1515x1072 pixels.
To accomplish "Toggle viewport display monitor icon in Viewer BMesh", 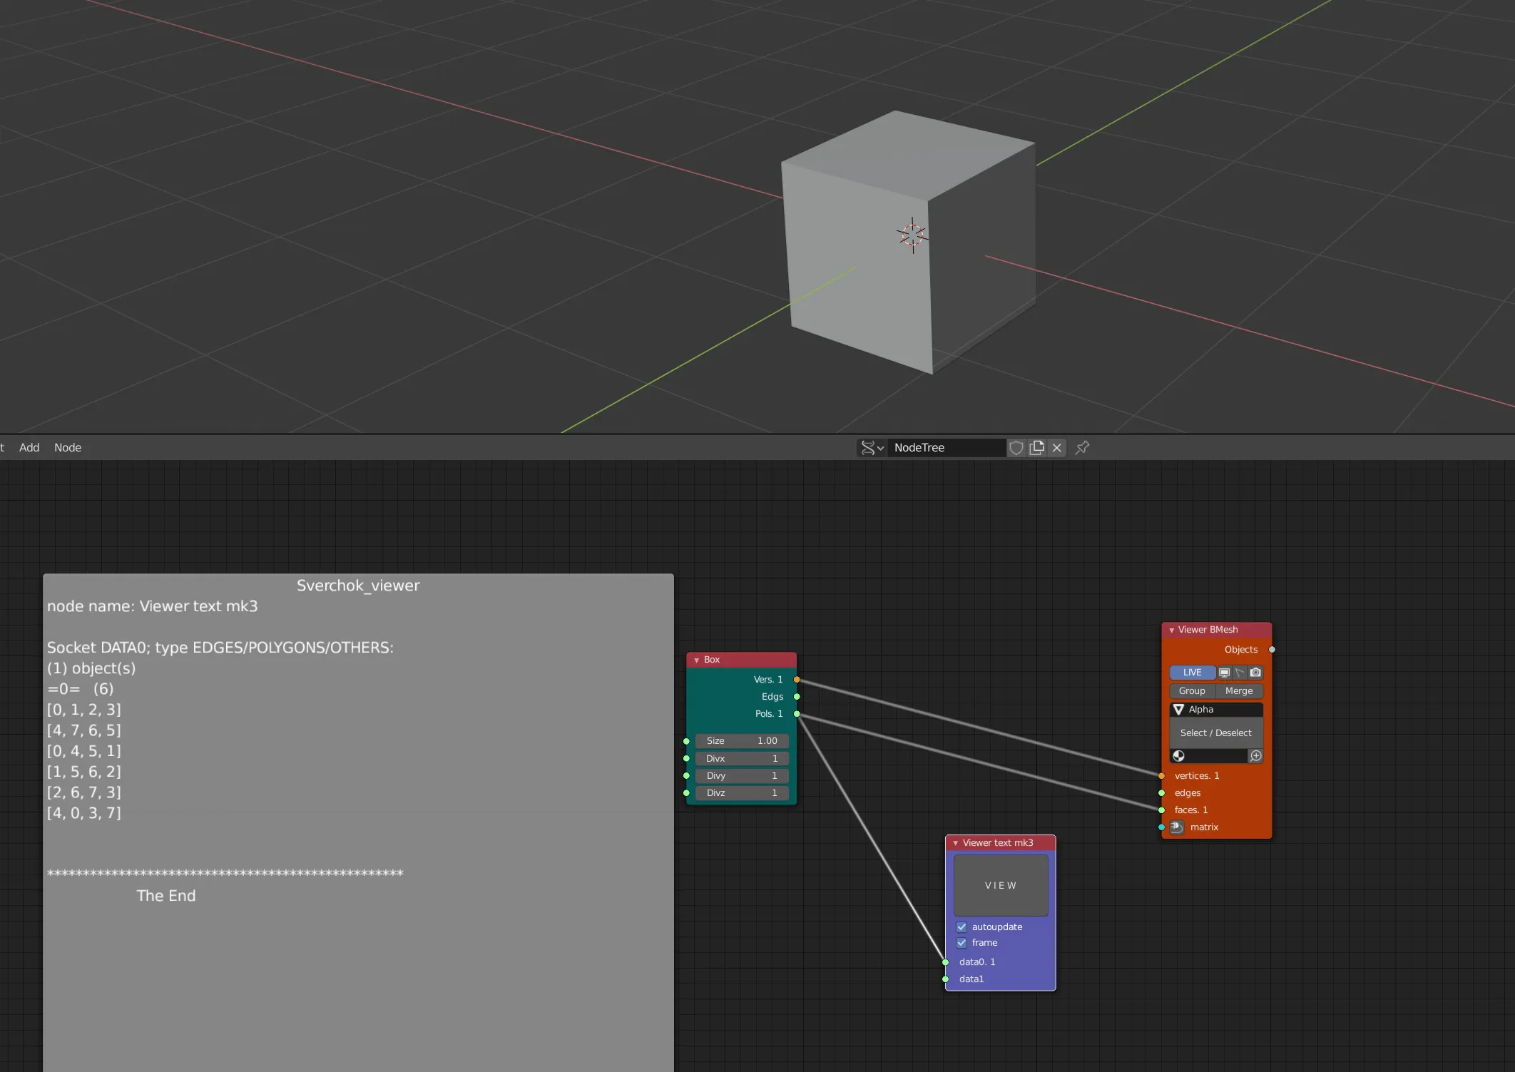I will [x=1224, y=673].
